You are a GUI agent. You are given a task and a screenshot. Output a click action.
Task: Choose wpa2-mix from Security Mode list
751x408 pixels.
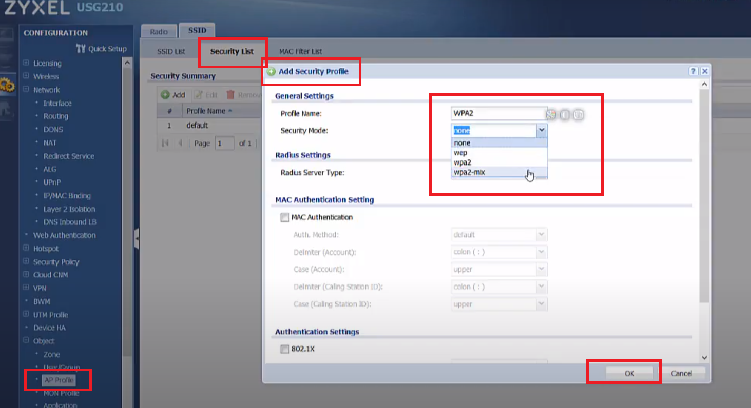(x=469, y=172)
